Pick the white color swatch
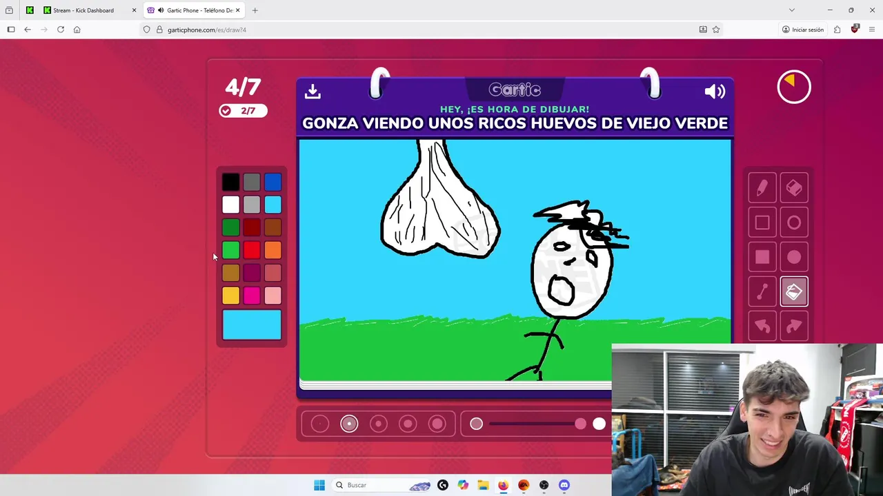Screen dimensions: 883x496 [x=231, y=205]
